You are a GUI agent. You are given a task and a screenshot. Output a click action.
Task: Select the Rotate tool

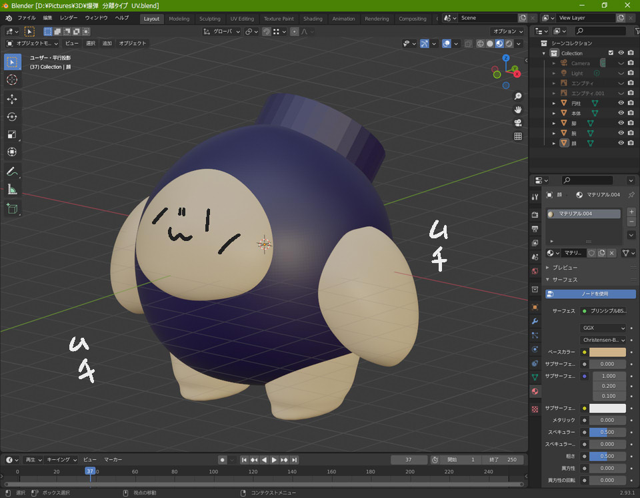point(12,117)
